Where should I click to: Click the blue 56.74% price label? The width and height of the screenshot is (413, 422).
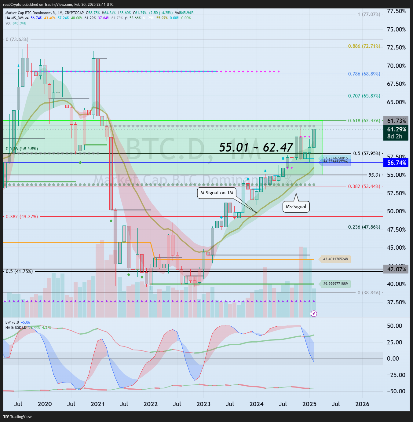396,163
